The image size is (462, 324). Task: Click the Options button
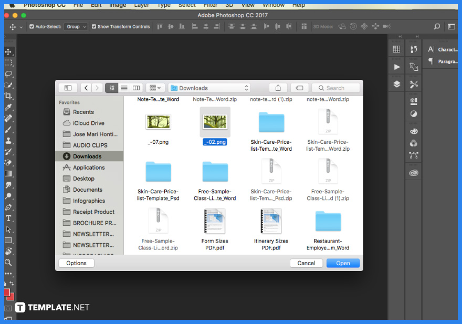[x=76, y=263]
